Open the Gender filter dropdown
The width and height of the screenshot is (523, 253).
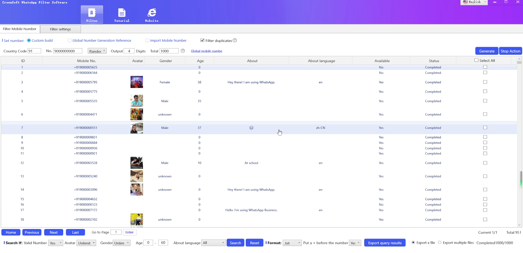click(x=121, y=243)
